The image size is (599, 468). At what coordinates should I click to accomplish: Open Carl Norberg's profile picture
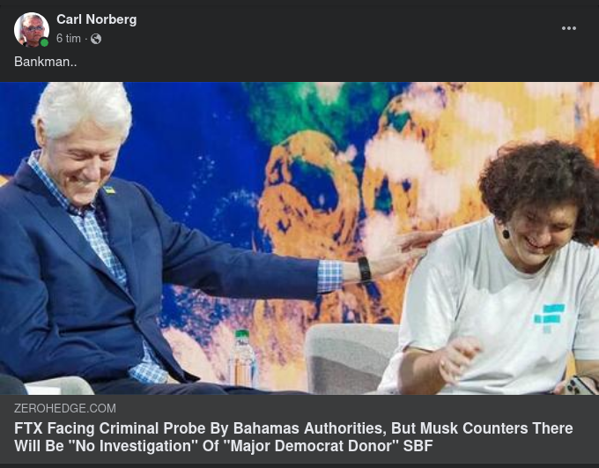[x=32, y=29]
